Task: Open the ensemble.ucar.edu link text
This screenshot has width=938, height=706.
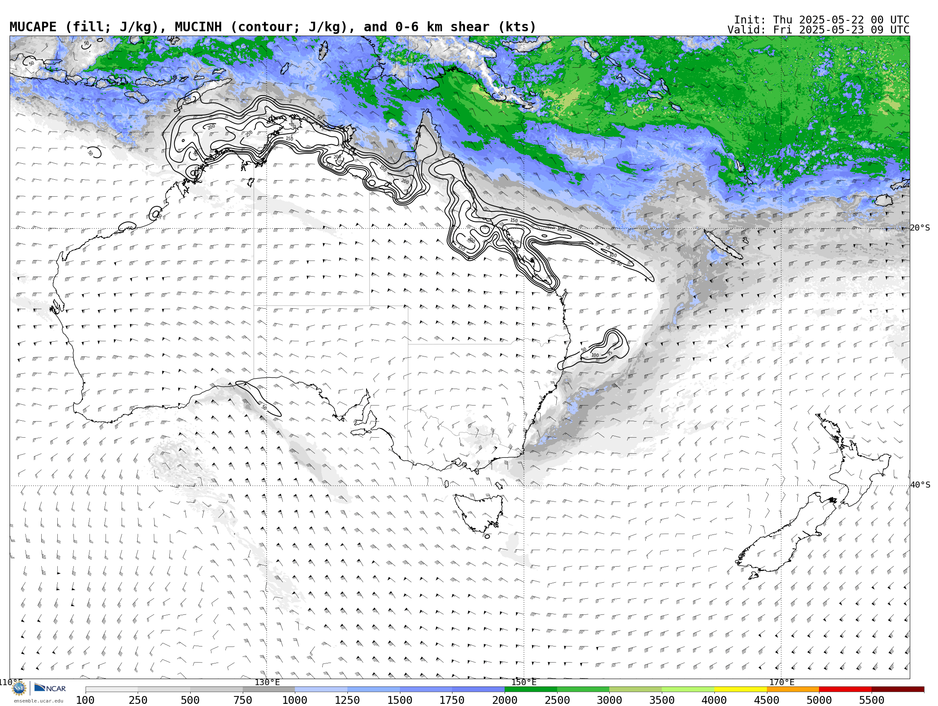Action: pos(38,701)
